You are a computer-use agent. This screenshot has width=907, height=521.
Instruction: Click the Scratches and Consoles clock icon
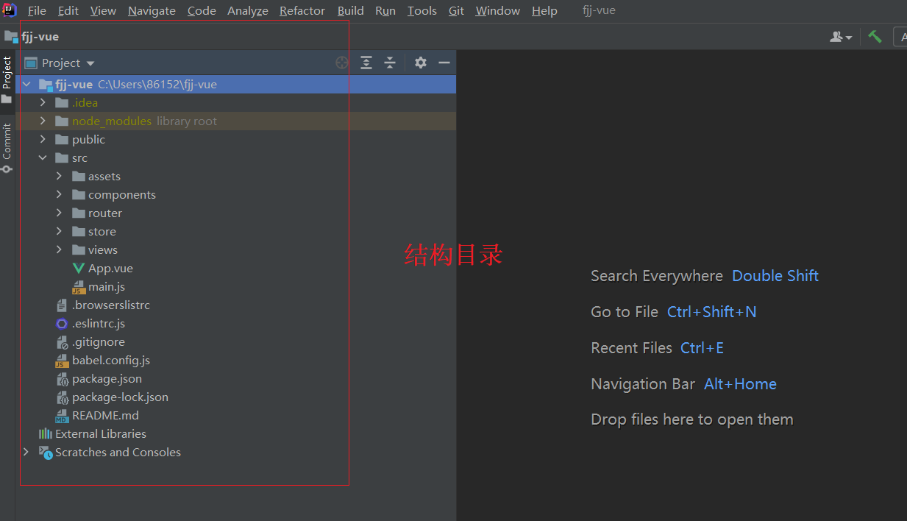pyautogui.click(x=46, y=453)
